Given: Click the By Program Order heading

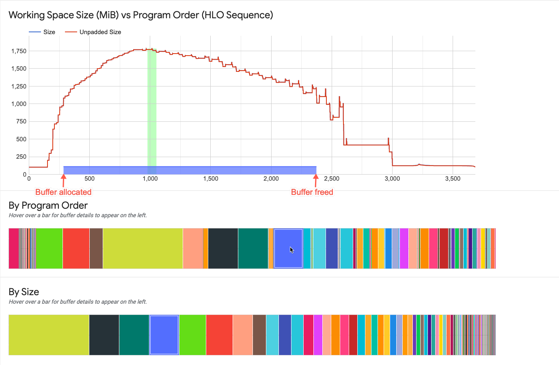Looking at the screenshot, I should click(48, 205).
